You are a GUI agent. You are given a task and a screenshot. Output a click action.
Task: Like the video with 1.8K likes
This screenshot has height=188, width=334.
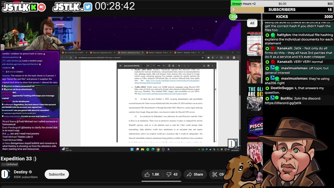[152, 174]
